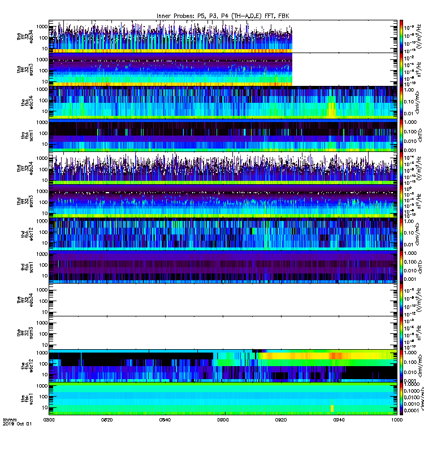Screen dimensions: 424x452
Task: Click the color bar of the thd fbk edc12 panel
Action: (x=401, y=234)
